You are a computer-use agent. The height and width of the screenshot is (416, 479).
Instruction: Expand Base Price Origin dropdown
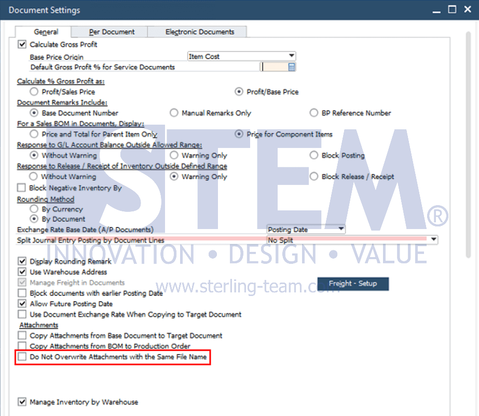(x=292, y=56)
